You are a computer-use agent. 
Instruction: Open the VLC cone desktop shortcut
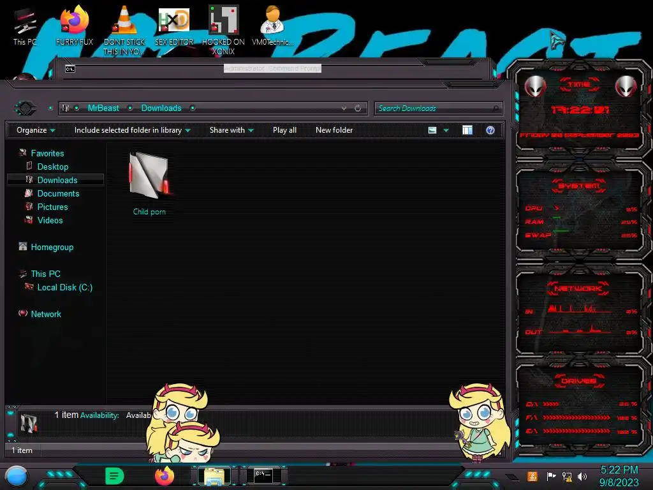pyautogui.click(x=124, y=30)
